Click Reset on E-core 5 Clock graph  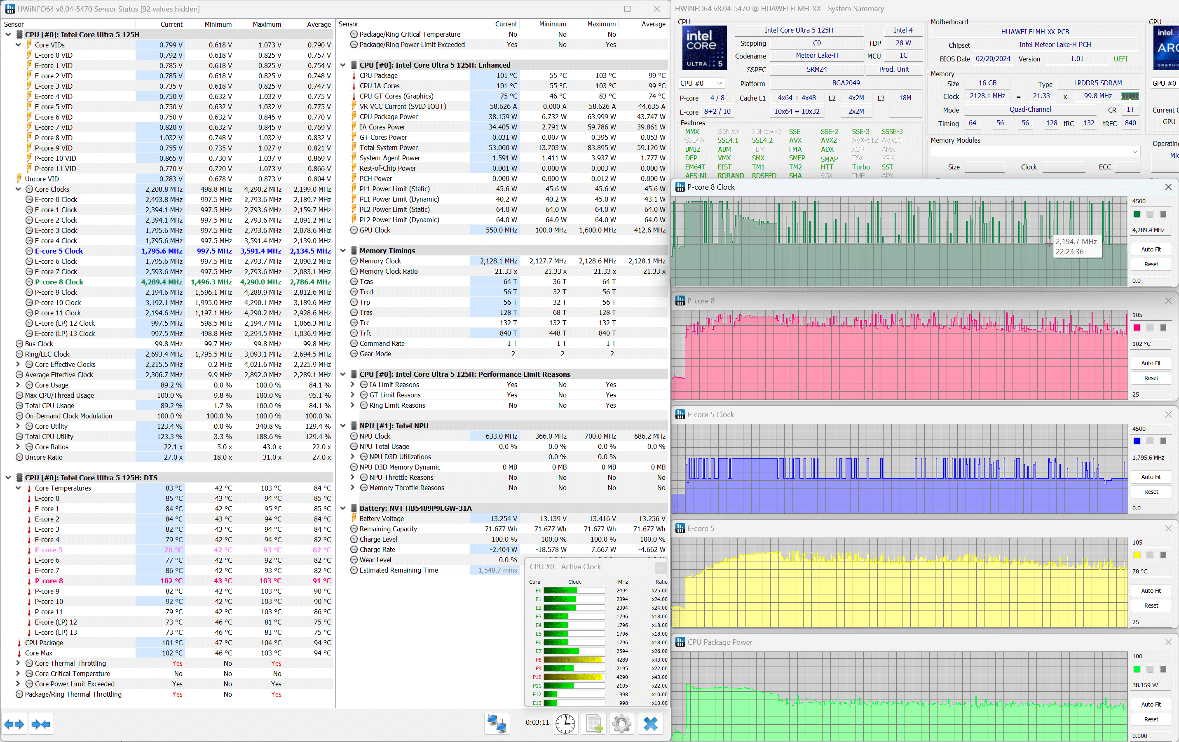[1151, 492]
